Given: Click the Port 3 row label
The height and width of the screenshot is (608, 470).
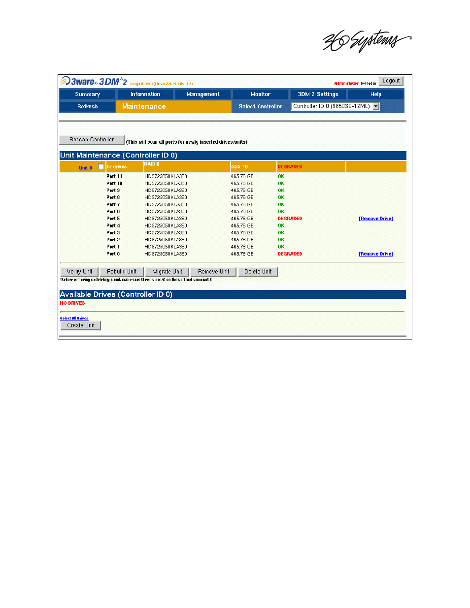Looking at the screenshot, I should tap(113, 233).
